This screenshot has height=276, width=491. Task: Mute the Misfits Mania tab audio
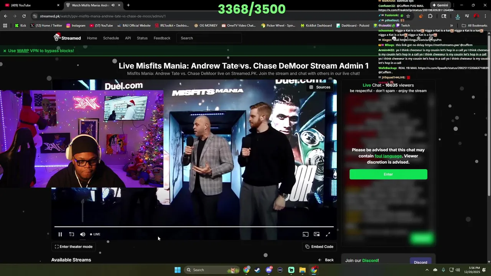tap(113, 5)
